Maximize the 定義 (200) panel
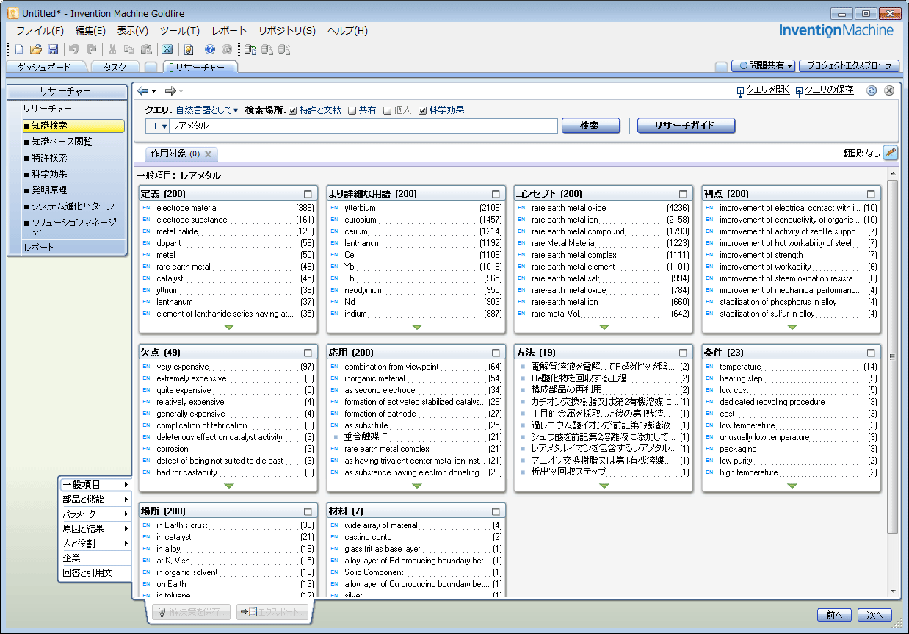The height and width of the screenshot is (634, 909). 308,194
